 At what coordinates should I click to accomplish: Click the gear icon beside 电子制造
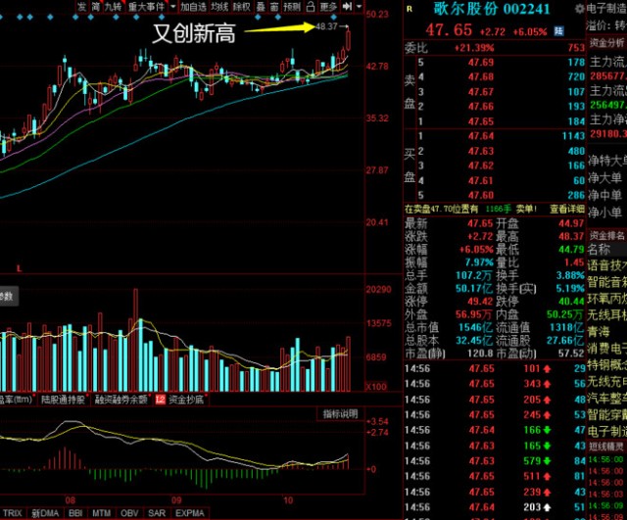[579, 9]
